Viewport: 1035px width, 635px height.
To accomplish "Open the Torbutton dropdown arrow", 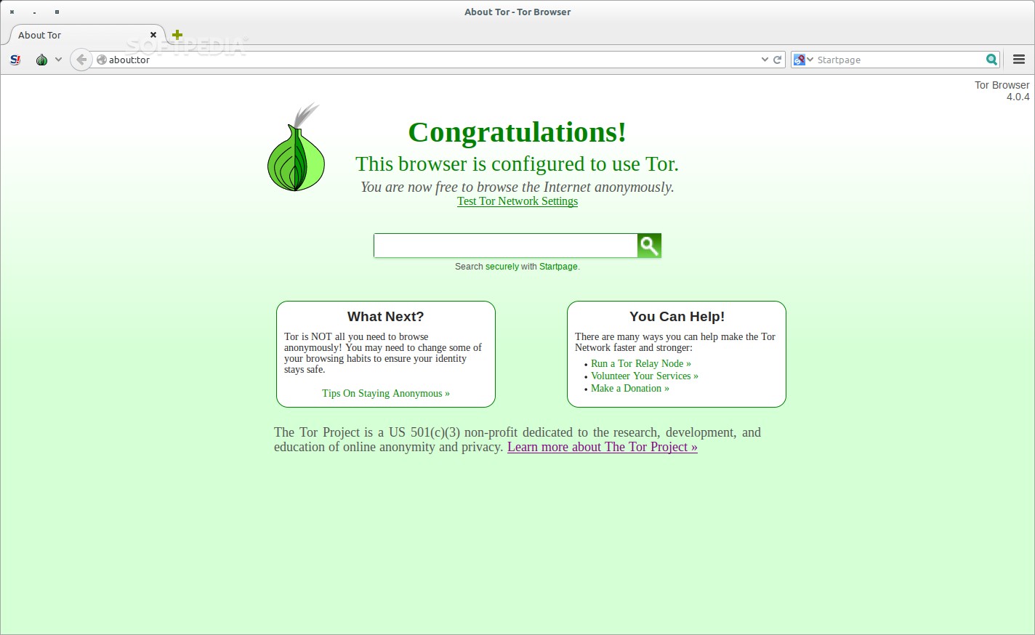I will [x=58, y=60].
